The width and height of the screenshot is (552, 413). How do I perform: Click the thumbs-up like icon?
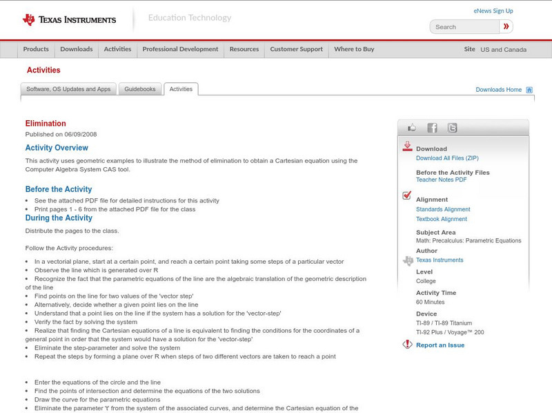coord(412,128)
